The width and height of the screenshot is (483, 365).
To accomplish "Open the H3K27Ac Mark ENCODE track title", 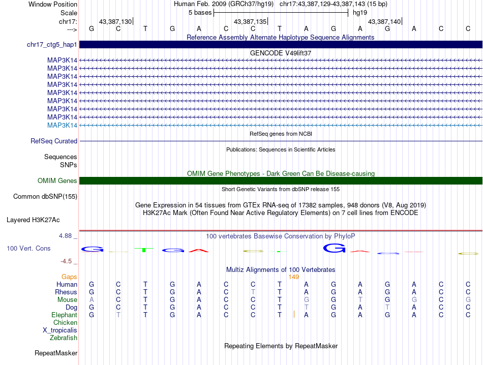I will tap(281, 213).
